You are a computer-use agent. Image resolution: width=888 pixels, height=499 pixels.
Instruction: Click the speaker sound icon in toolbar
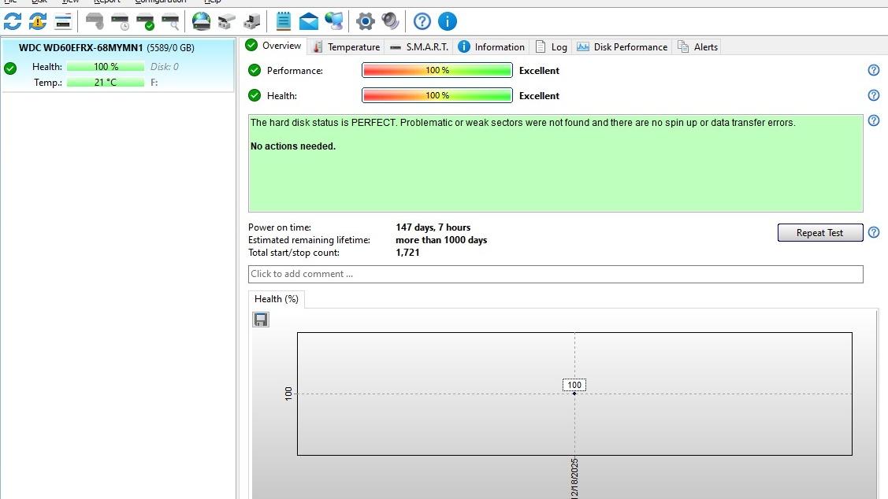[x=390, y=21]
